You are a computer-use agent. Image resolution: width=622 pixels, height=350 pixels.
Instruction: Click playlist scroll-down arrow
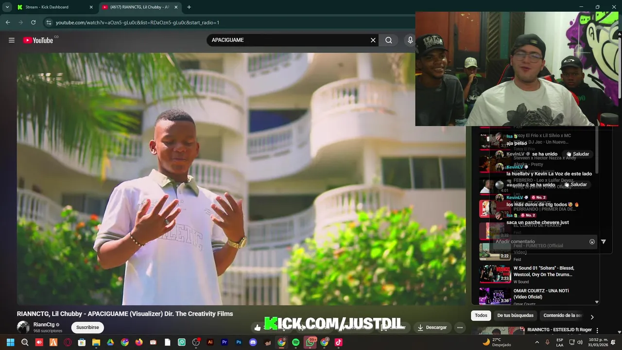597,302
